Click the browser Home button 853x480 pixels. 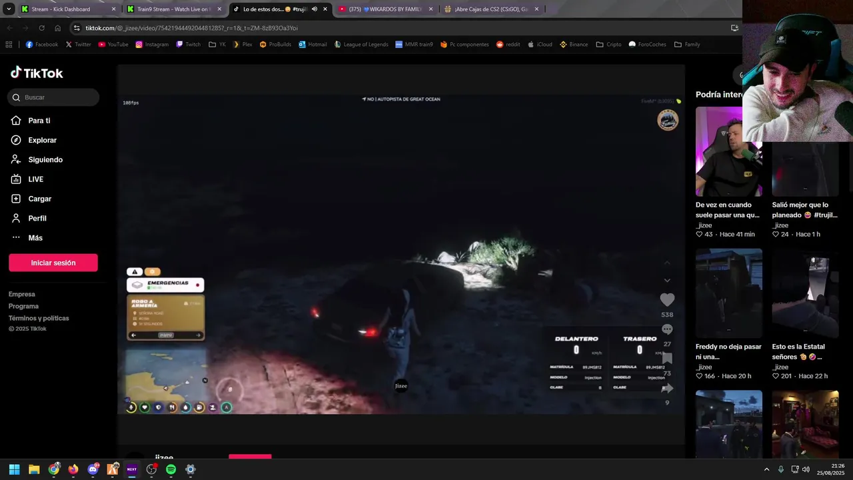tap(58, 28)
